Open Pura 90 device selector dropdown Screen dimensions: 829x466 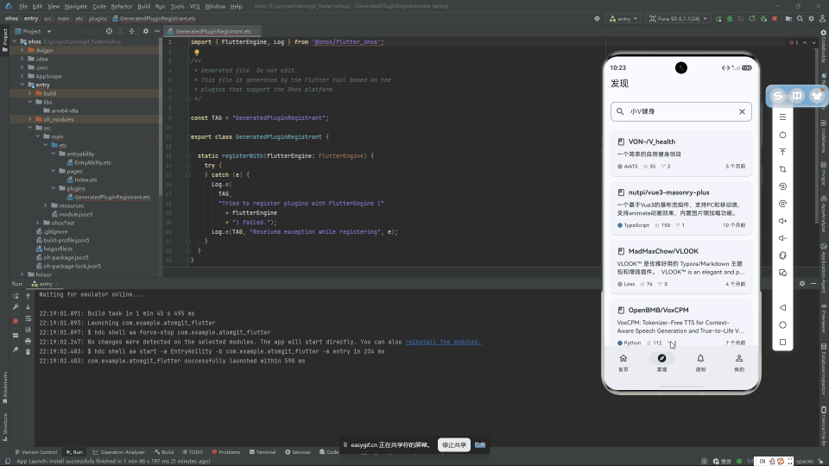679,18
